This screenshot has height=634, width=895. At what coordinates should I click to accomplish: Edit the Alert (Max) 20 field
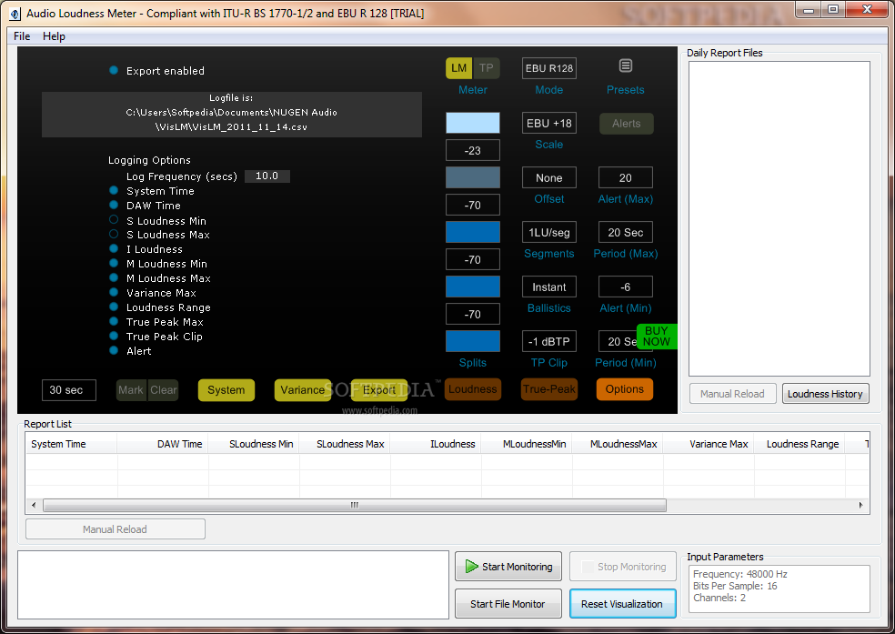click(x=626, y=177)
